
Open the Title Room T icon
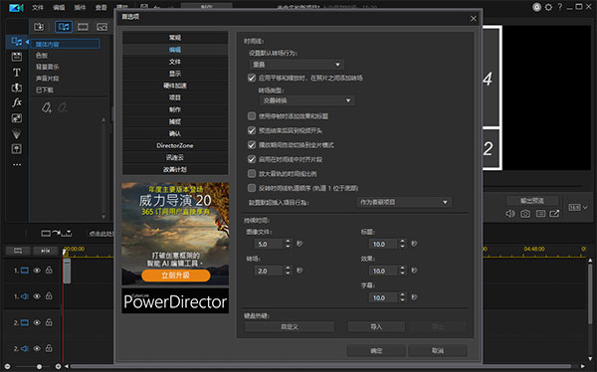[16, 73]
